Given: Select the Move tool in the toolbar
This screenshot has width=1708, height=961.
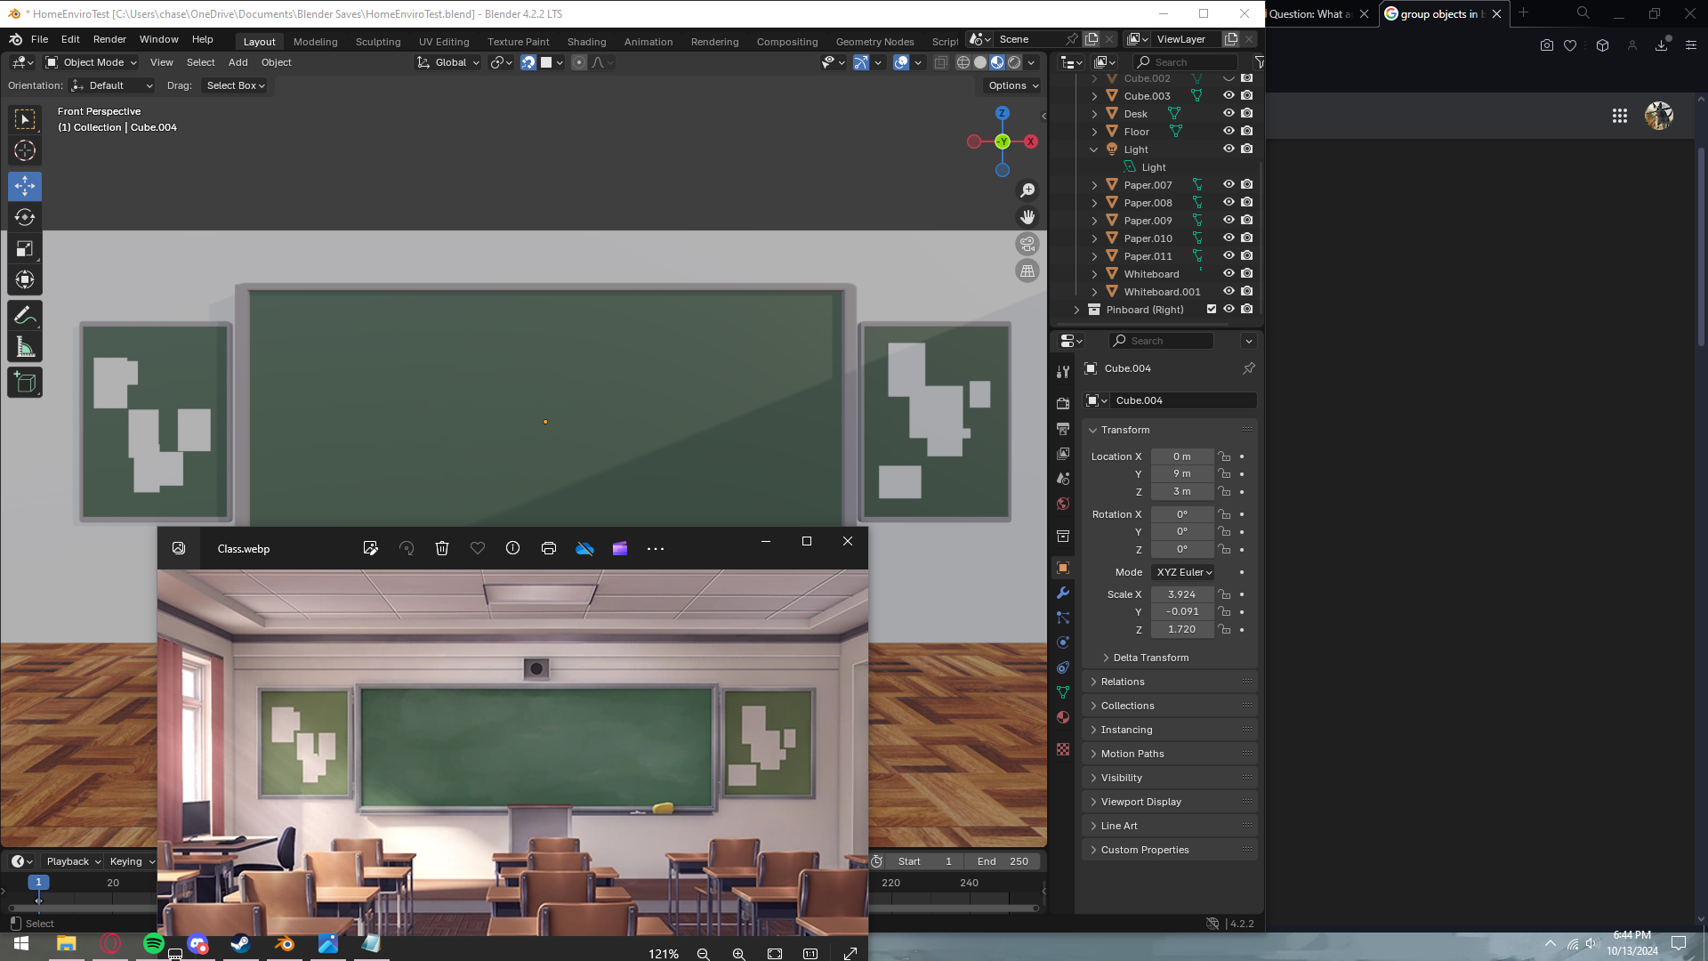Looking at the screenshot, I should tap(24, 186).
